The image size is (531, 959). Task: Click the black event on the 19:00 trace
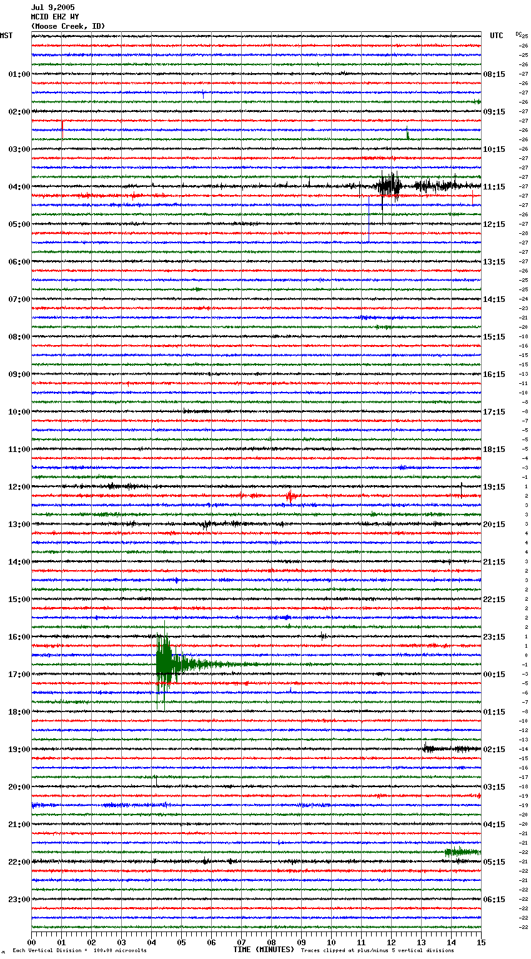coord(450,748)
